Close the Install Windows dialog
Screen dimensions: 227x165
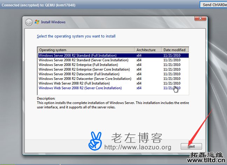(x=200, y=19)
